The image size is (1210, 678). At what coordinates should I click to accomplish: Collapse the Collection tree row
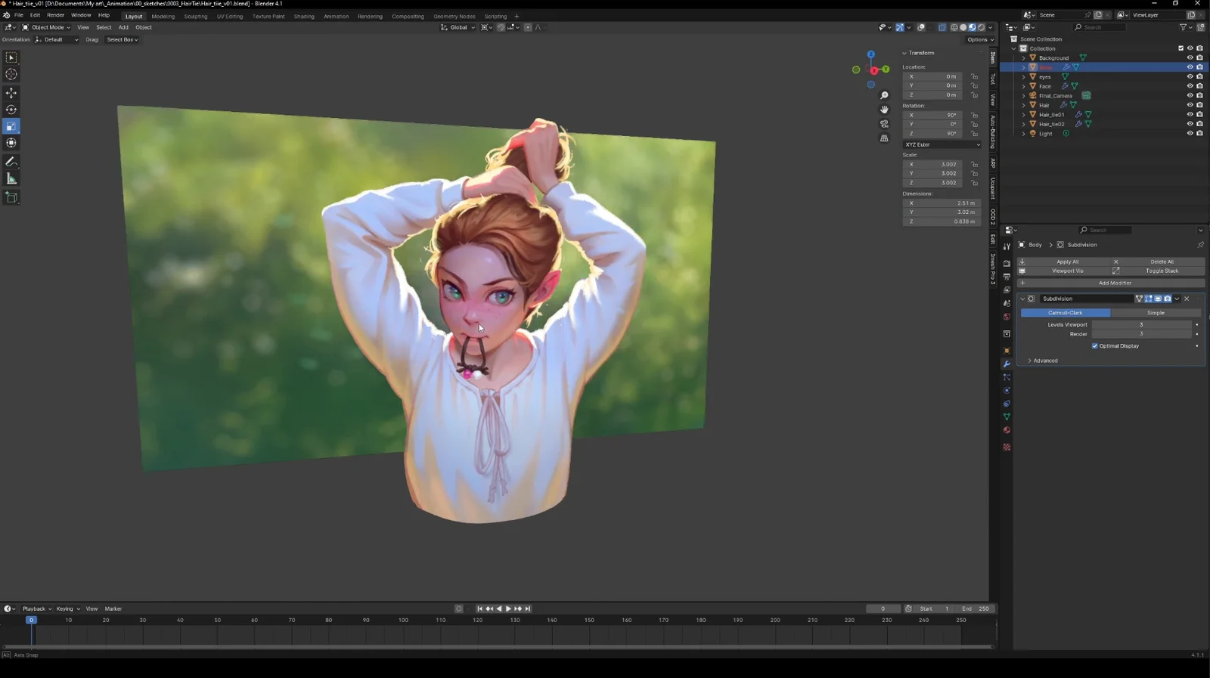(1014, 48)
